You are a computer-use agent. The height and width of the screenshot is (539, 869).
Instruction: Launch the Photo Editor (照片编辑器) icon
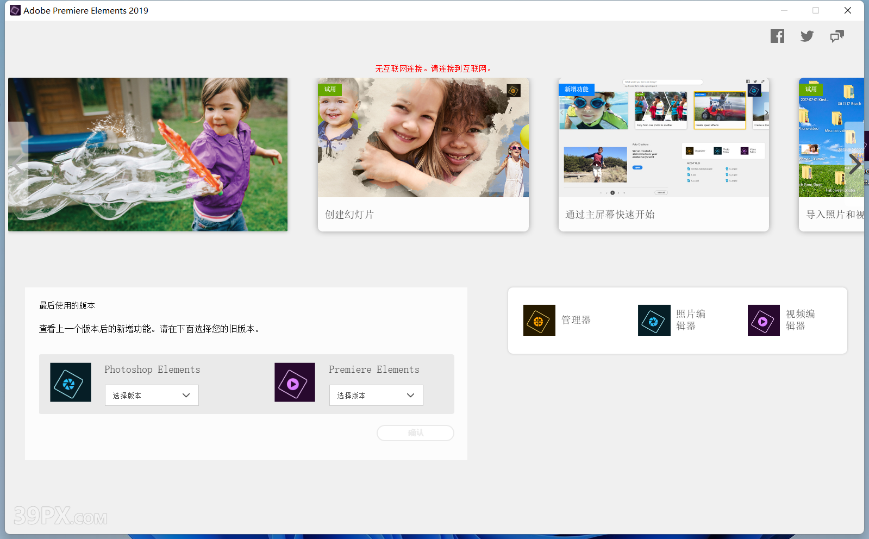pos(654,321)
